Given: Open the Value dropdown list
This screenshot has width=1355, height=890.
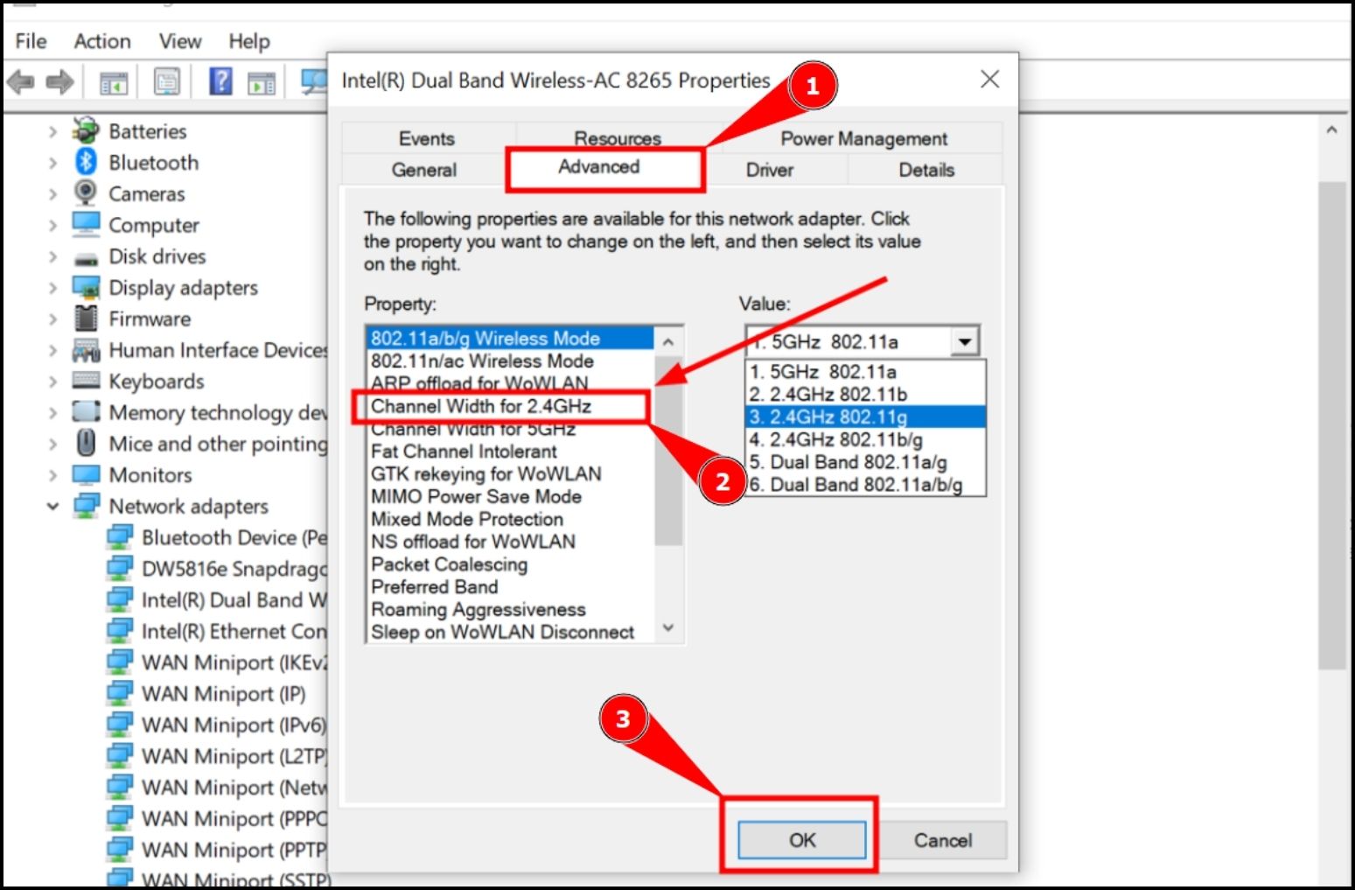Looking at the screenshot, I should (x=963, y=340).
